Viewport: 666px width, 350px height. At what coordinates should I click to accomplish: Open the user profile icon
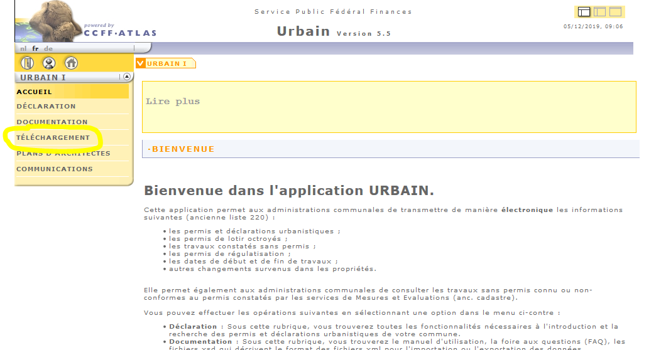click(49, 63)
